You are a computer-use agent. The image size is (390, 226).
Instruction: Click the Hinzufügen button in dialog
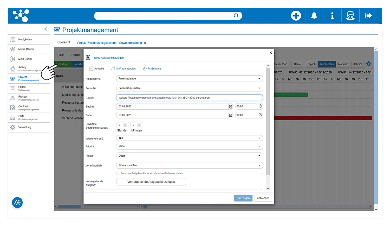[243, 198]
